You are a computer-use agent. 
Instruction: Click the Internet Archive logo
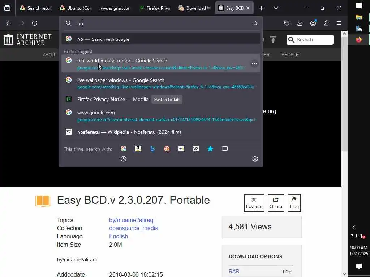(27, 40)
